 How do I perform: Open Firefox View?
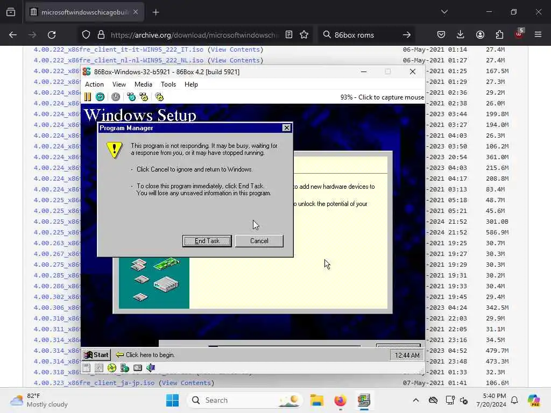tap(11, 12)
